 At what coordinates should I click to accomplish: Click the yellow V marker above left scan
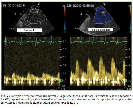coord(38,4)
